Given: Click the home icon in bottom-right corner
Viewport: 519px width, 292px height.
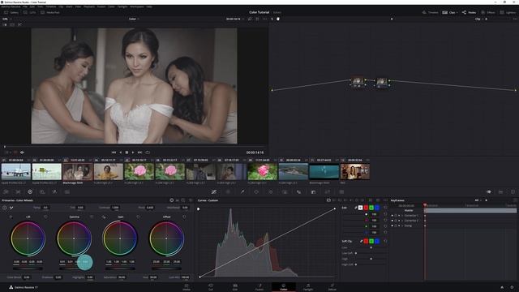Looking at the screenshot, I should click(502, 287).
